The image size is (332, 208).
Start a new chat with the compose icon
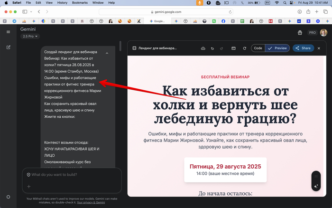click(8, 47)
